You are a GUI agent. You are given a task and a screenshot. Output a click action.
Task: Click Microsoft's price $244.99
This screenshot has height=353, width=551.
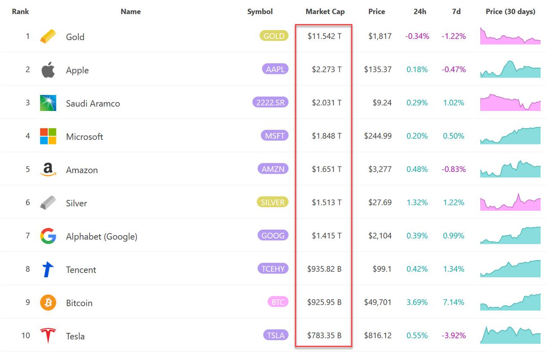coord(378,136)
